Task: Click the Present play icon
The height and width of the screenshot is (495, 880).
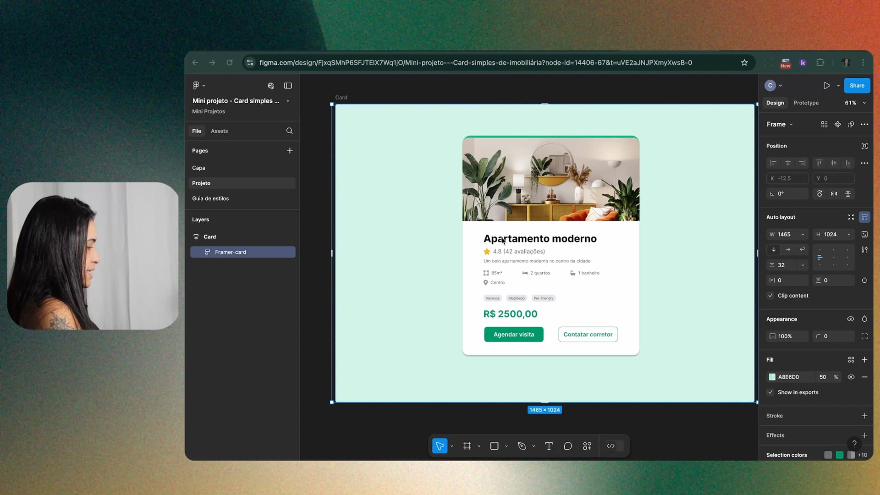Action: click(x=826, y=86)
